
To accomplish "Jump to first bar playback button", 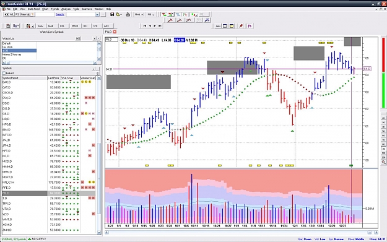I will [x=145, y=25].
